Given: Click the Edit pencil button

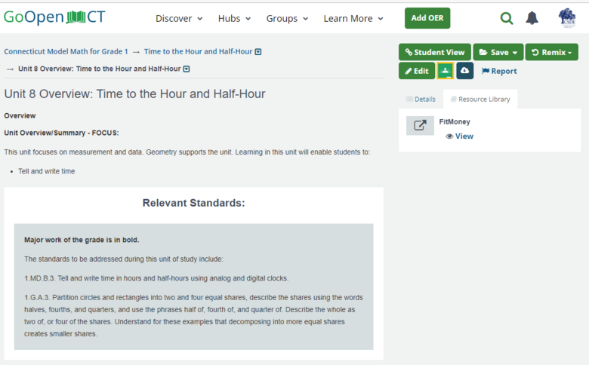Looking at the screenshot, I should pos(416,71).
